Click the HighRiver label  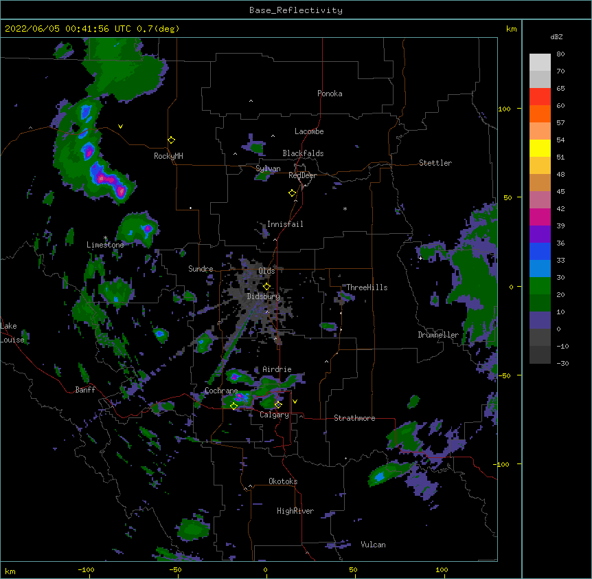tap(295, 511)
